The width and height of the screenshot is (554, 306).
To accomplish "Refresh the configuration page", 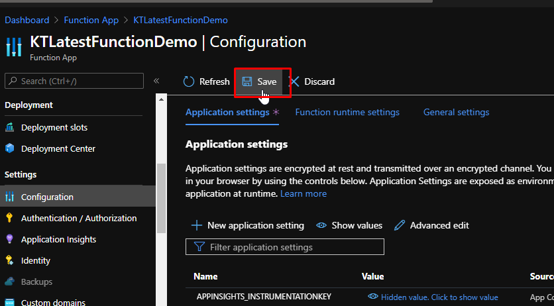I will tap(206, 81).
